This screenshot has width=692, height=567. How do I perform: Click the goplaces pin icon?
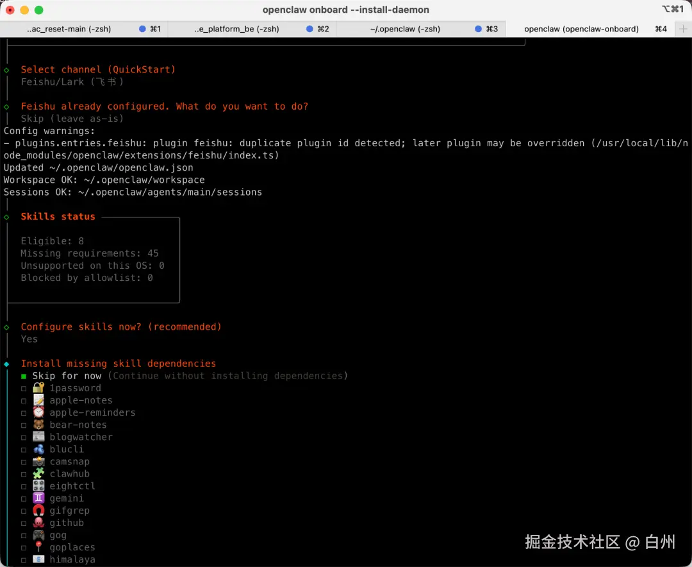coord(38,547)
